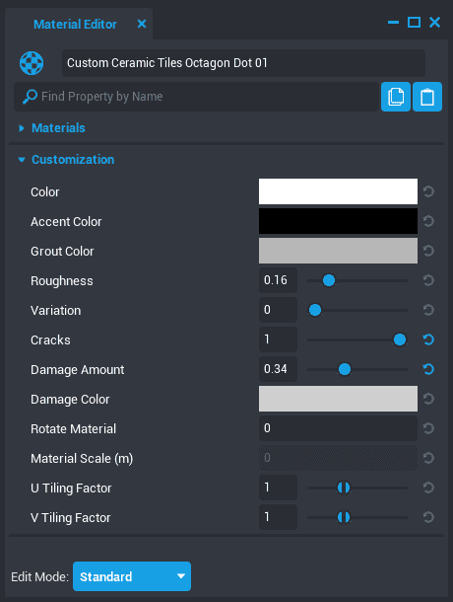Image resolution: width=453 pixels, height=602 pixels.
Task: Reset the Cracks value to default
Action: [428, 339]
